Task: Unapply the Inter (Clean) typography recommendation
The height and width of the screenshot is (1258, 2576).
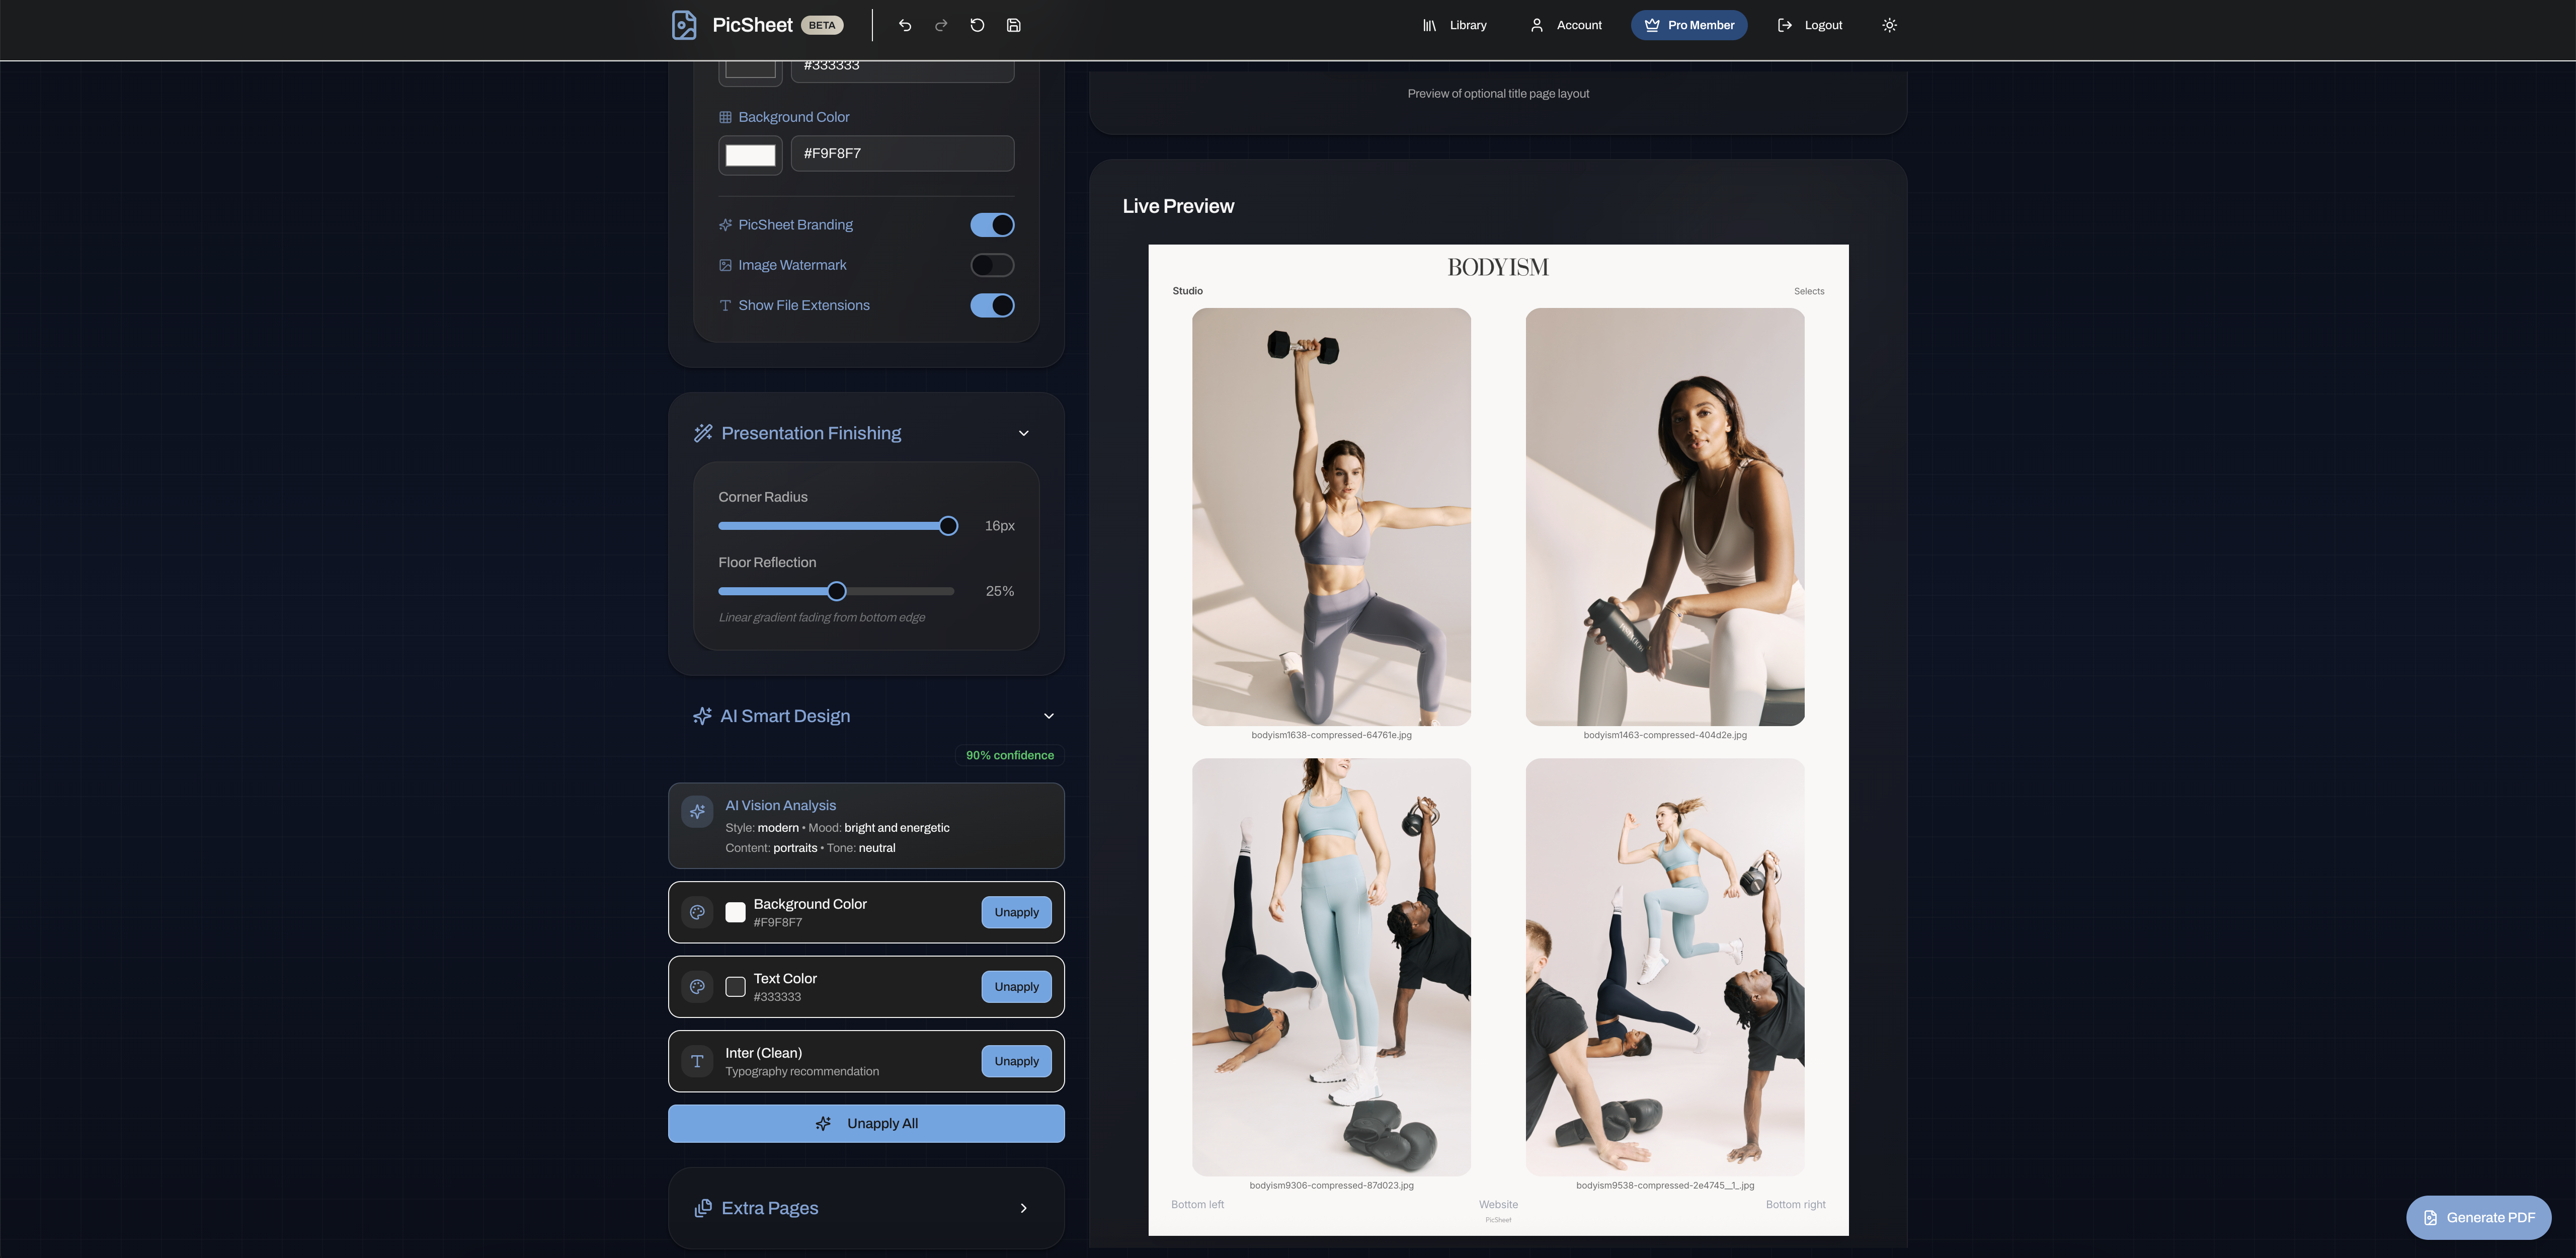Action: [1016, 1061]
